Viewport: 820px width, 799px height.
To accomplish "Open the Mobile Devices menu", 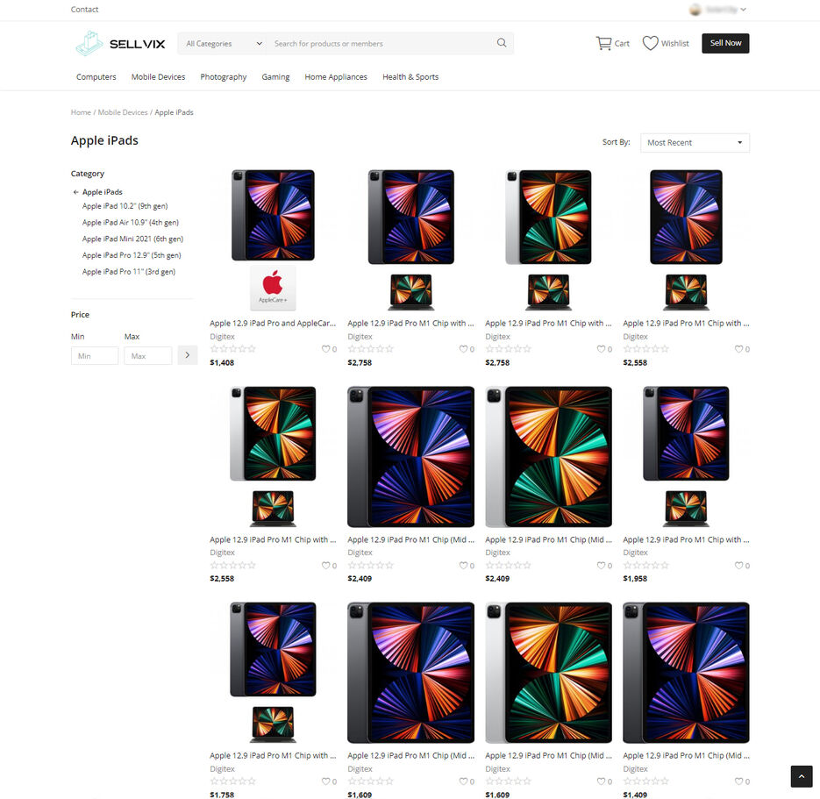I will [x=158, y=77].
